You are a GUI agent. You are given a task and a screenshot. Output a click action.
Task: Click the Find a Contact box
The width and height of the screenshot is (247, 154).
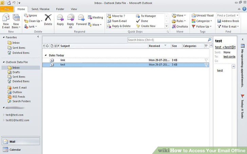(x=228, y=16)
